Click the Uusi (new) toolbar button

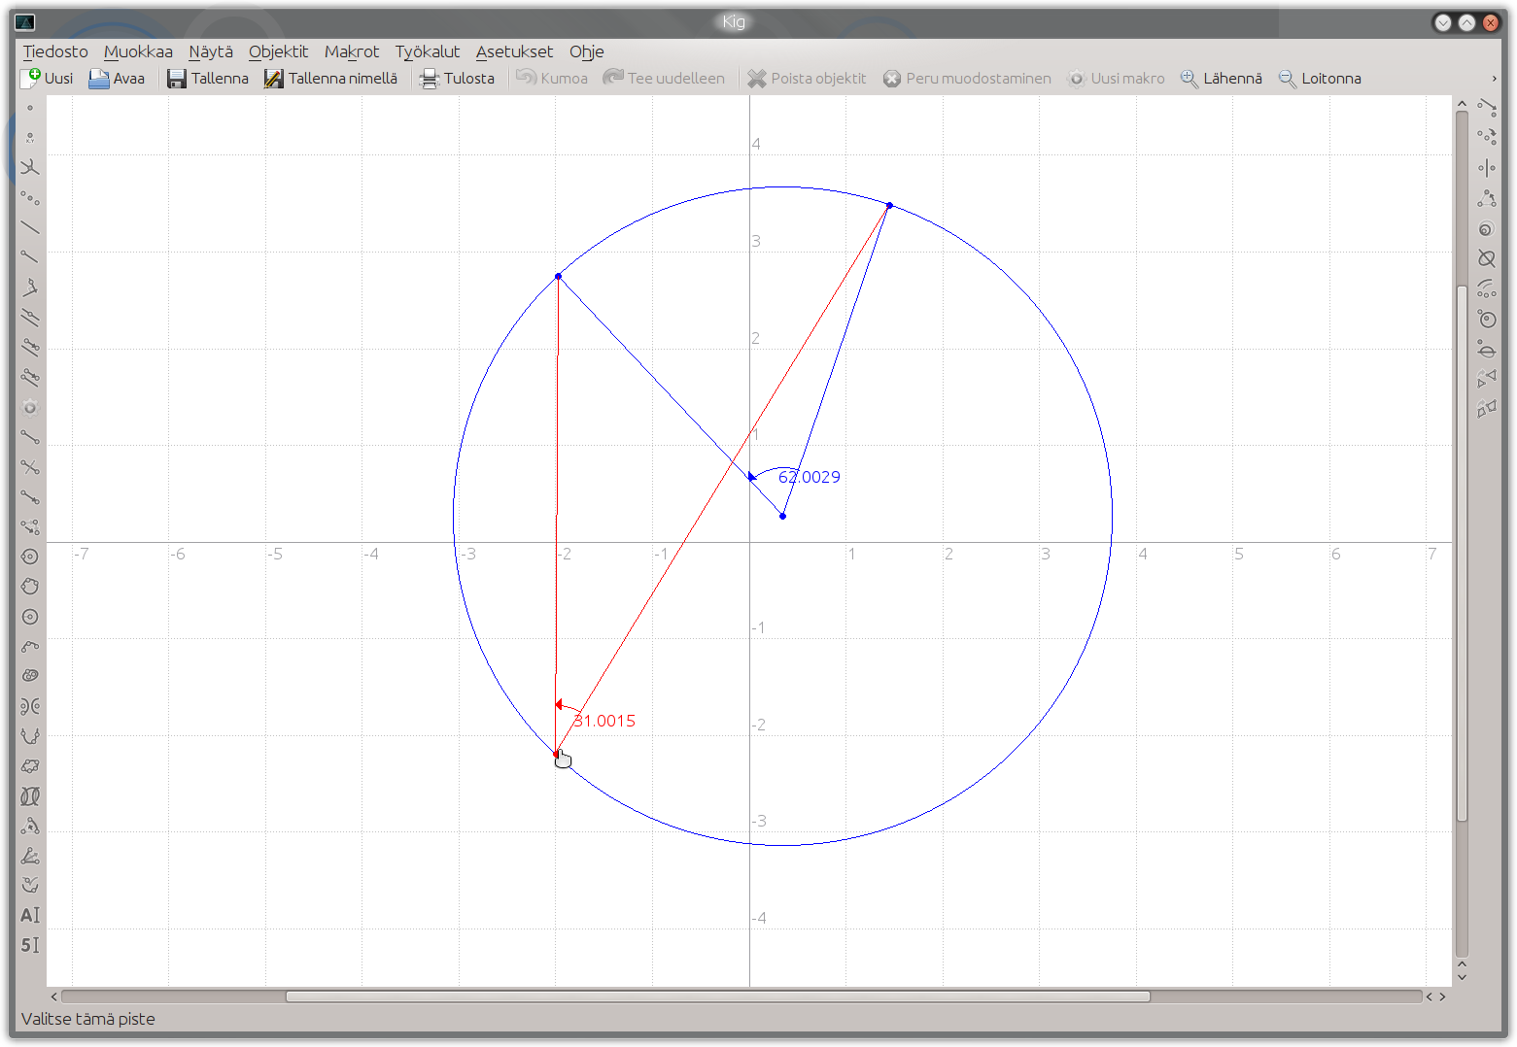tap(48, 79)
